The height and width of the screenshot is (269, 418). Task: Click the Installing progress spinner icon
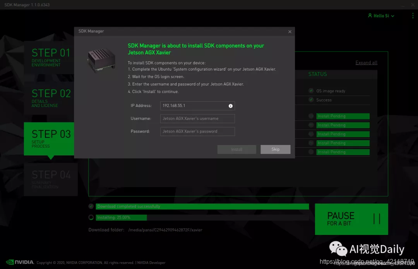tap(91, 217)
